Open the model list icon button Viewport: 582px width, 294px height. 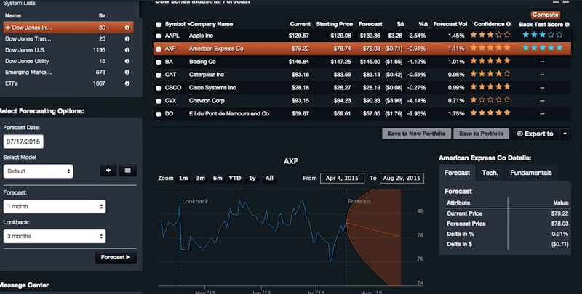pos(128,171)
